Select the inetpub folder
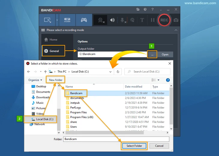The image size is (219, 156). click(75, 103)
